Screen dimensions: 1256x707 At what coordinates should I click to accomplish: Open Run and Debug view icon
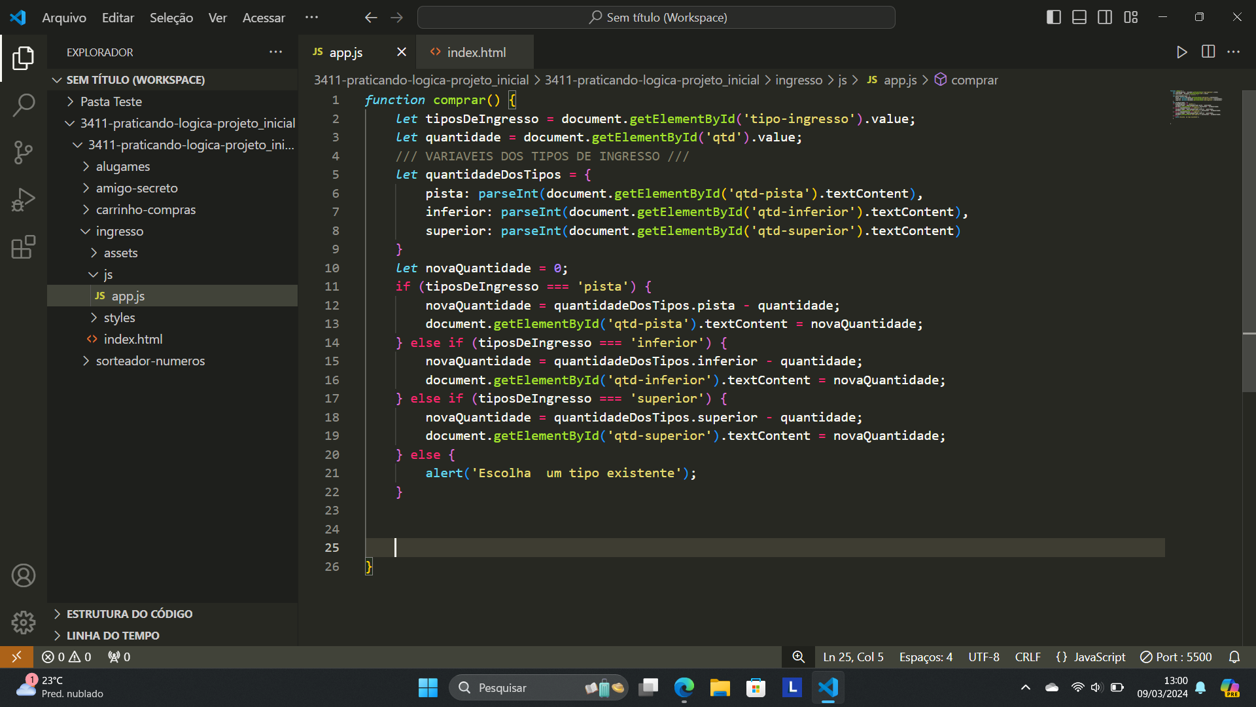[24, 200]
